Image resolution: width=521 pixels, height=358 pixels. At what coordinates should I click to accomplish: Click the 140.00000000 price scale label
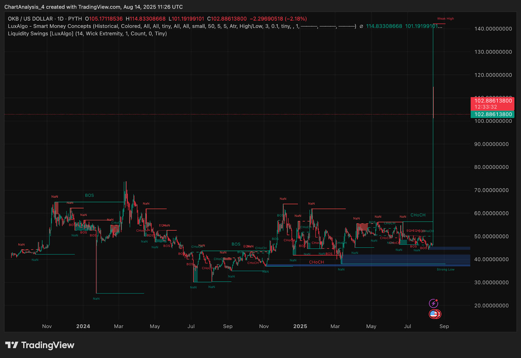coord(493,29)
